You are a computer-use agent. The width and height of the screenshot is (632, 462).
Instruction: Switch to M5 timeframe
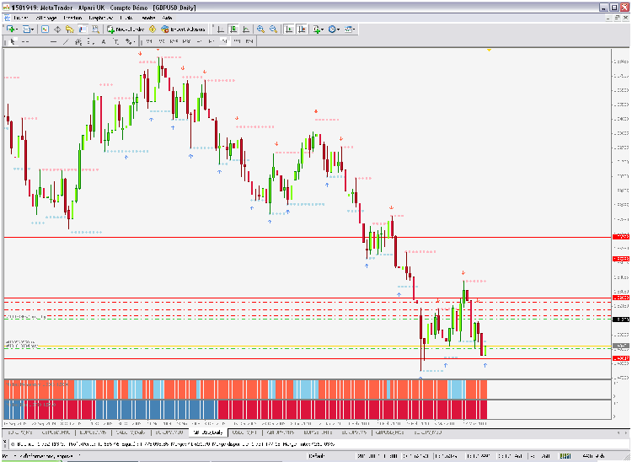[x=162, y=41]
